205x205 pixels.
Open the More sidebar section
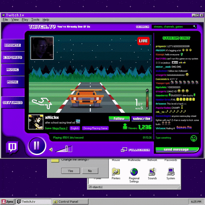point(13,82)
